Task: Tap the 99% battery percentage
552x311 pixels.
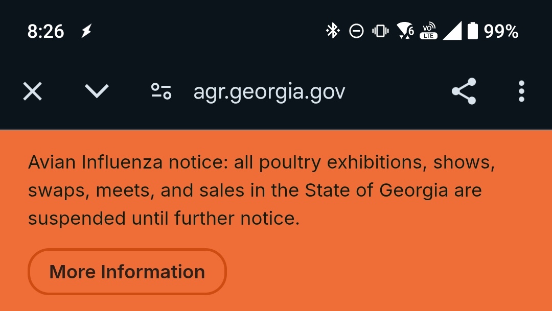Action: click(x=501, y=31)
